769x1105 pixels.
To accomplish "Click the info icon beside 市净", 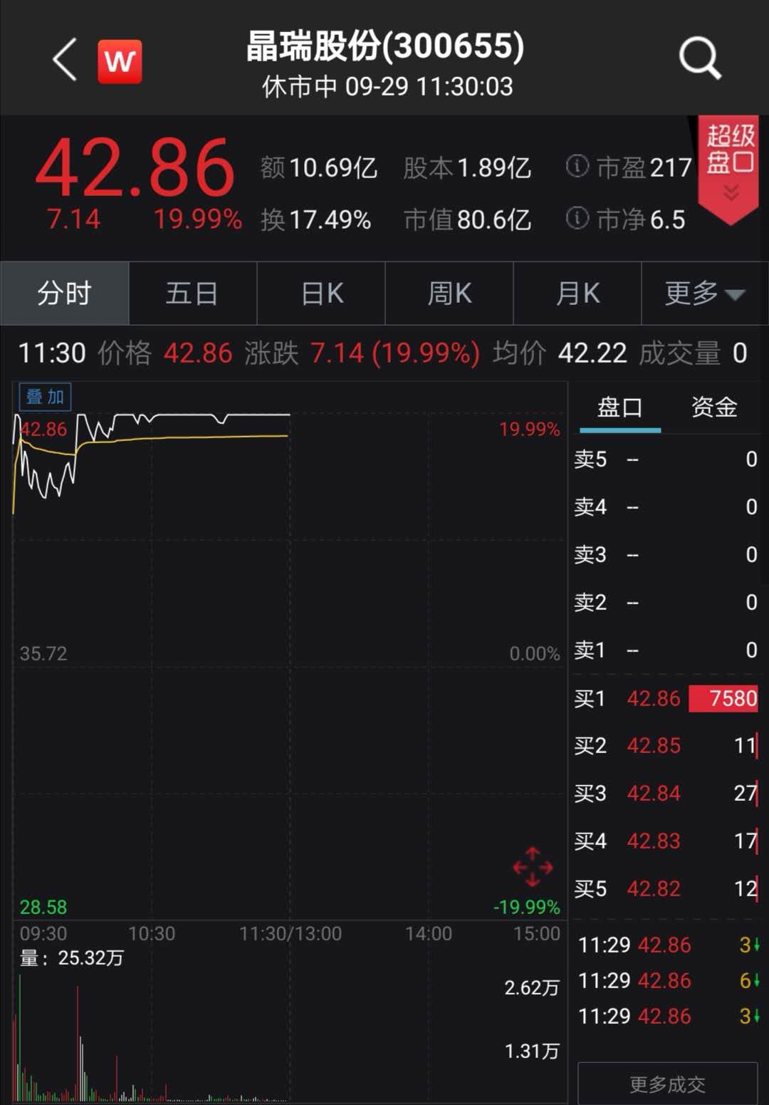I will click(x=577, y=218).
